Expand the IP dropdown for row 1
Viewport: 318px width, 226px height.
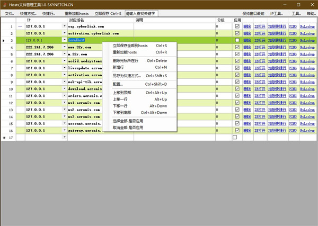[64, 26]
